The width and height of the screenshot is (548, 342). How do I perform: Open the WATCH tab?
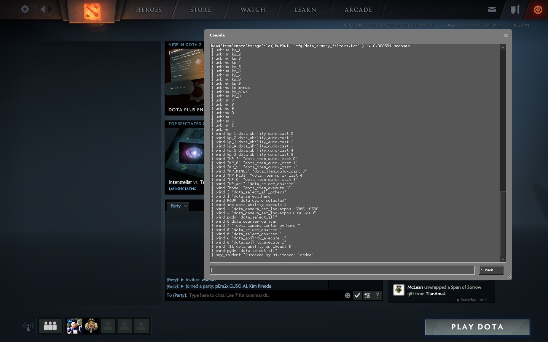(253, 10)
